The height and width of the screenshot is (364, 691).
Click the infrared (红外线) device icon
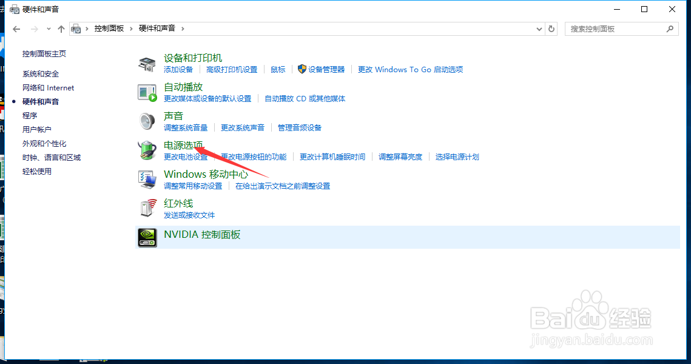pos(147,208)
